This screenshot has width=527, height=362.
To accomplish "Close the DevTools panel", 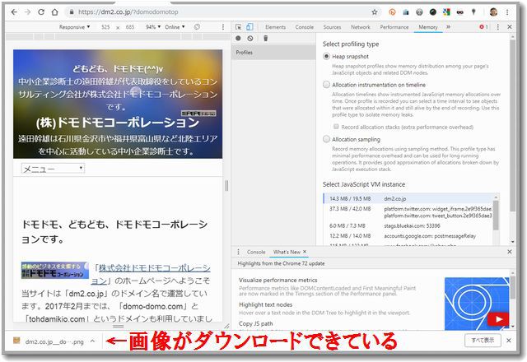I will (510, 27).
